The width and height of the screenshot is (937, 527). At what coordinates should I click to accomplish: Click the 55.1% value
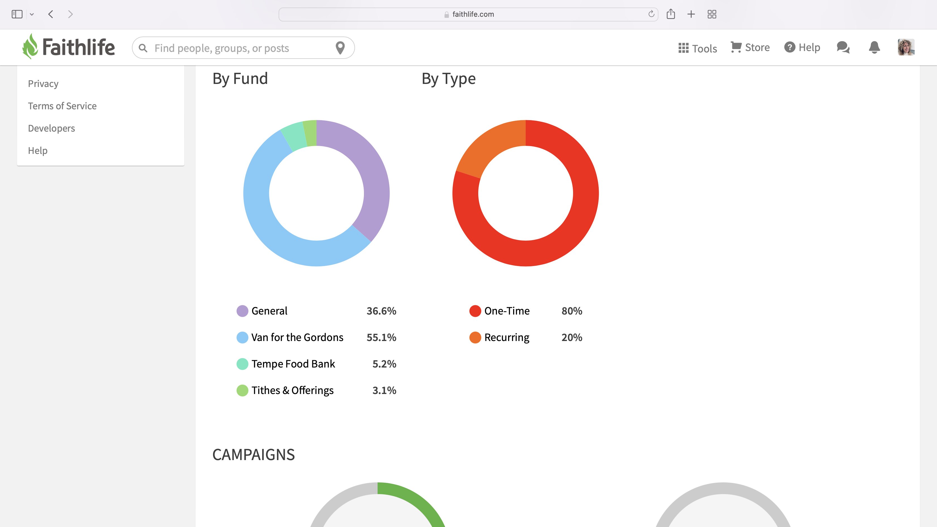click(381, 337)
